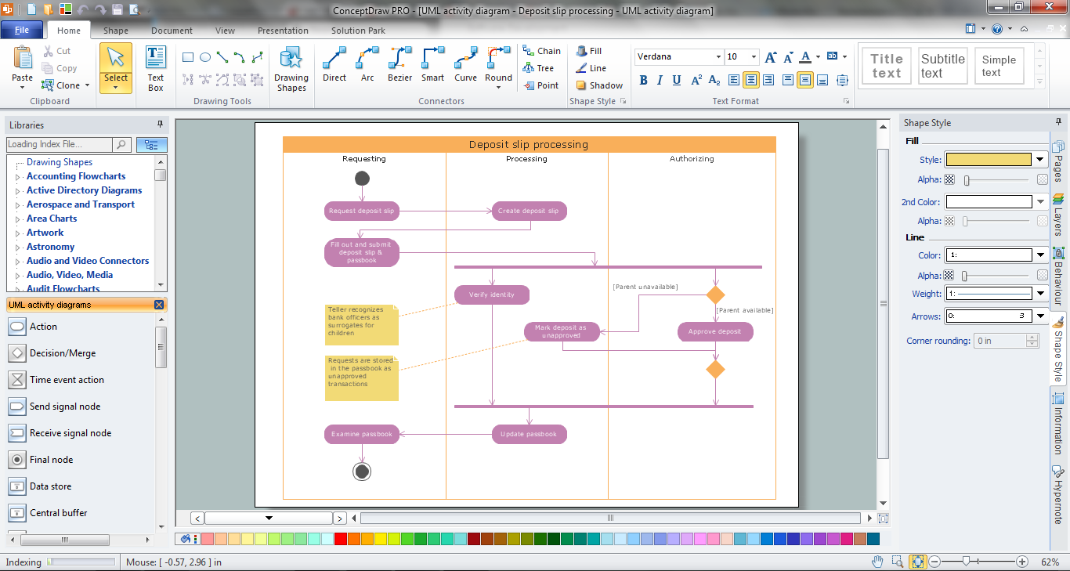Expand Accounting Flowcharts library
The width and height of the screenshot is (1070, 571).
[x=18, y=177]
